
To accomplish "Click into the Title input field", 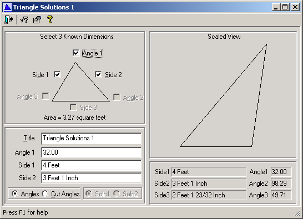I will coord(92,139).
